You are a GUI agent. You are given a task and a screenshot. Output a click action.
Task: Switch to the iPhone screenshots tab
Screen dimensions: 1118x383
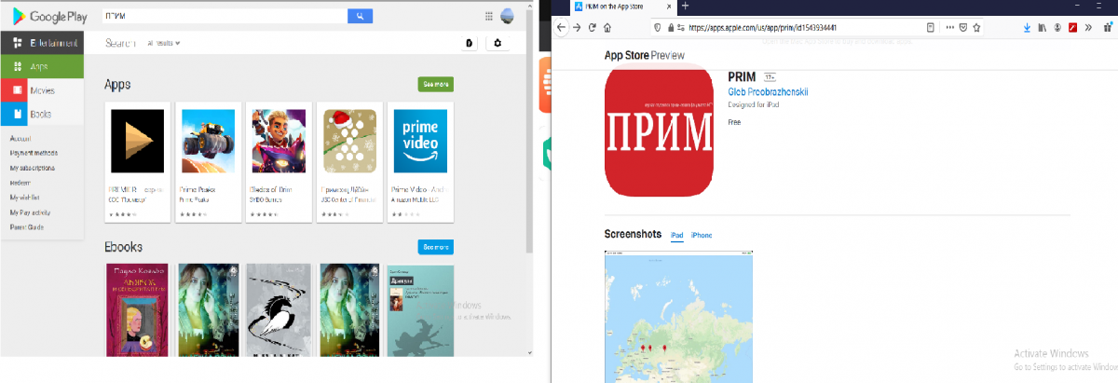coord(702,235)
